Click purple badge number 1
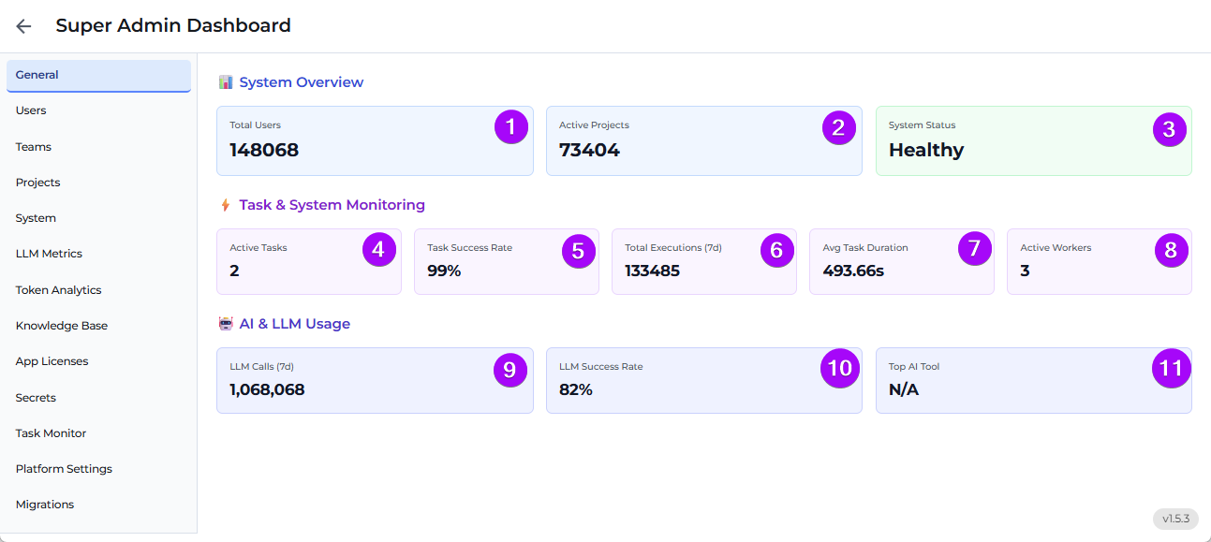The width and height of the screenshot is (1211, 542). (x=511, y=127)
